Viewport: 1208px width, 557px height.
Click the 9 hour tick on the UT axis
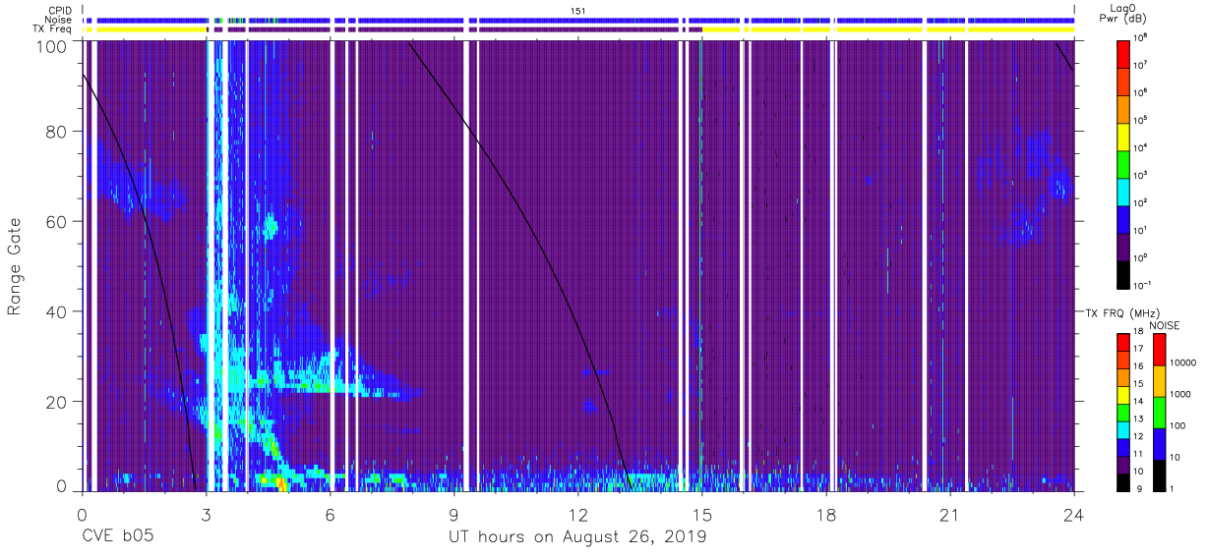tap(453, 515)
